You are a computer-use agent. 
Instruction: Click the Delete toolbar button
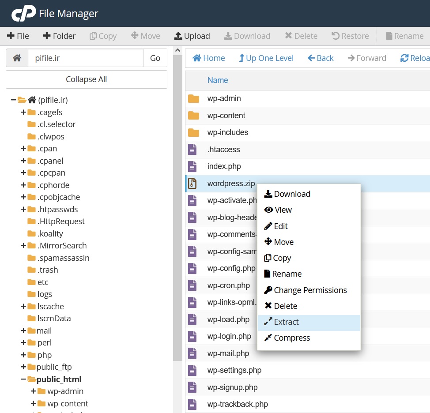coord(301,36)
